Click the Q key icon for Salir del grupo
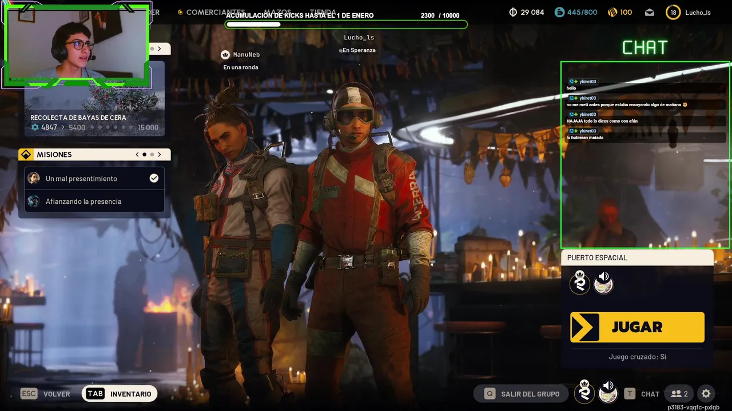The image size is (732, 411). point(490,393)
